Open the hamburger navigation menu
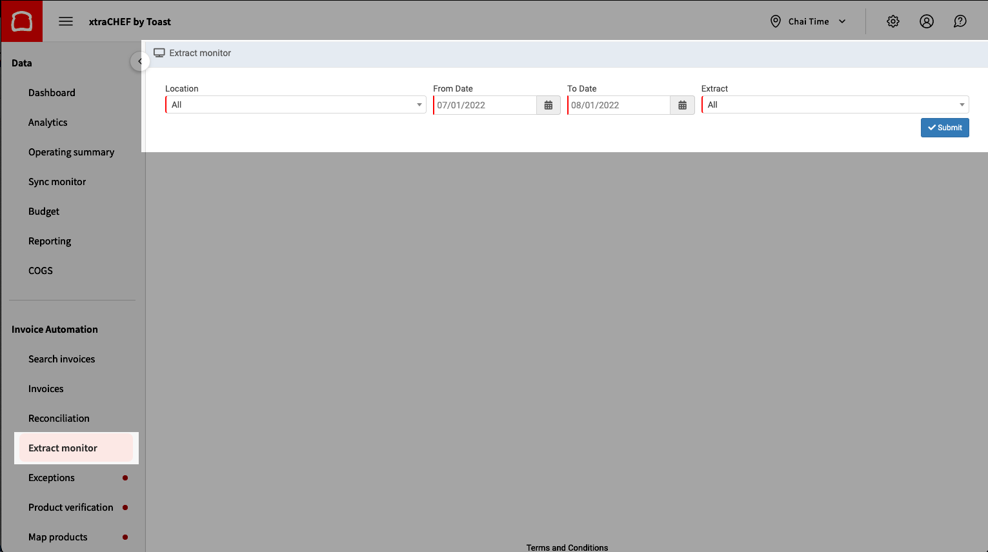 [65, 21]
